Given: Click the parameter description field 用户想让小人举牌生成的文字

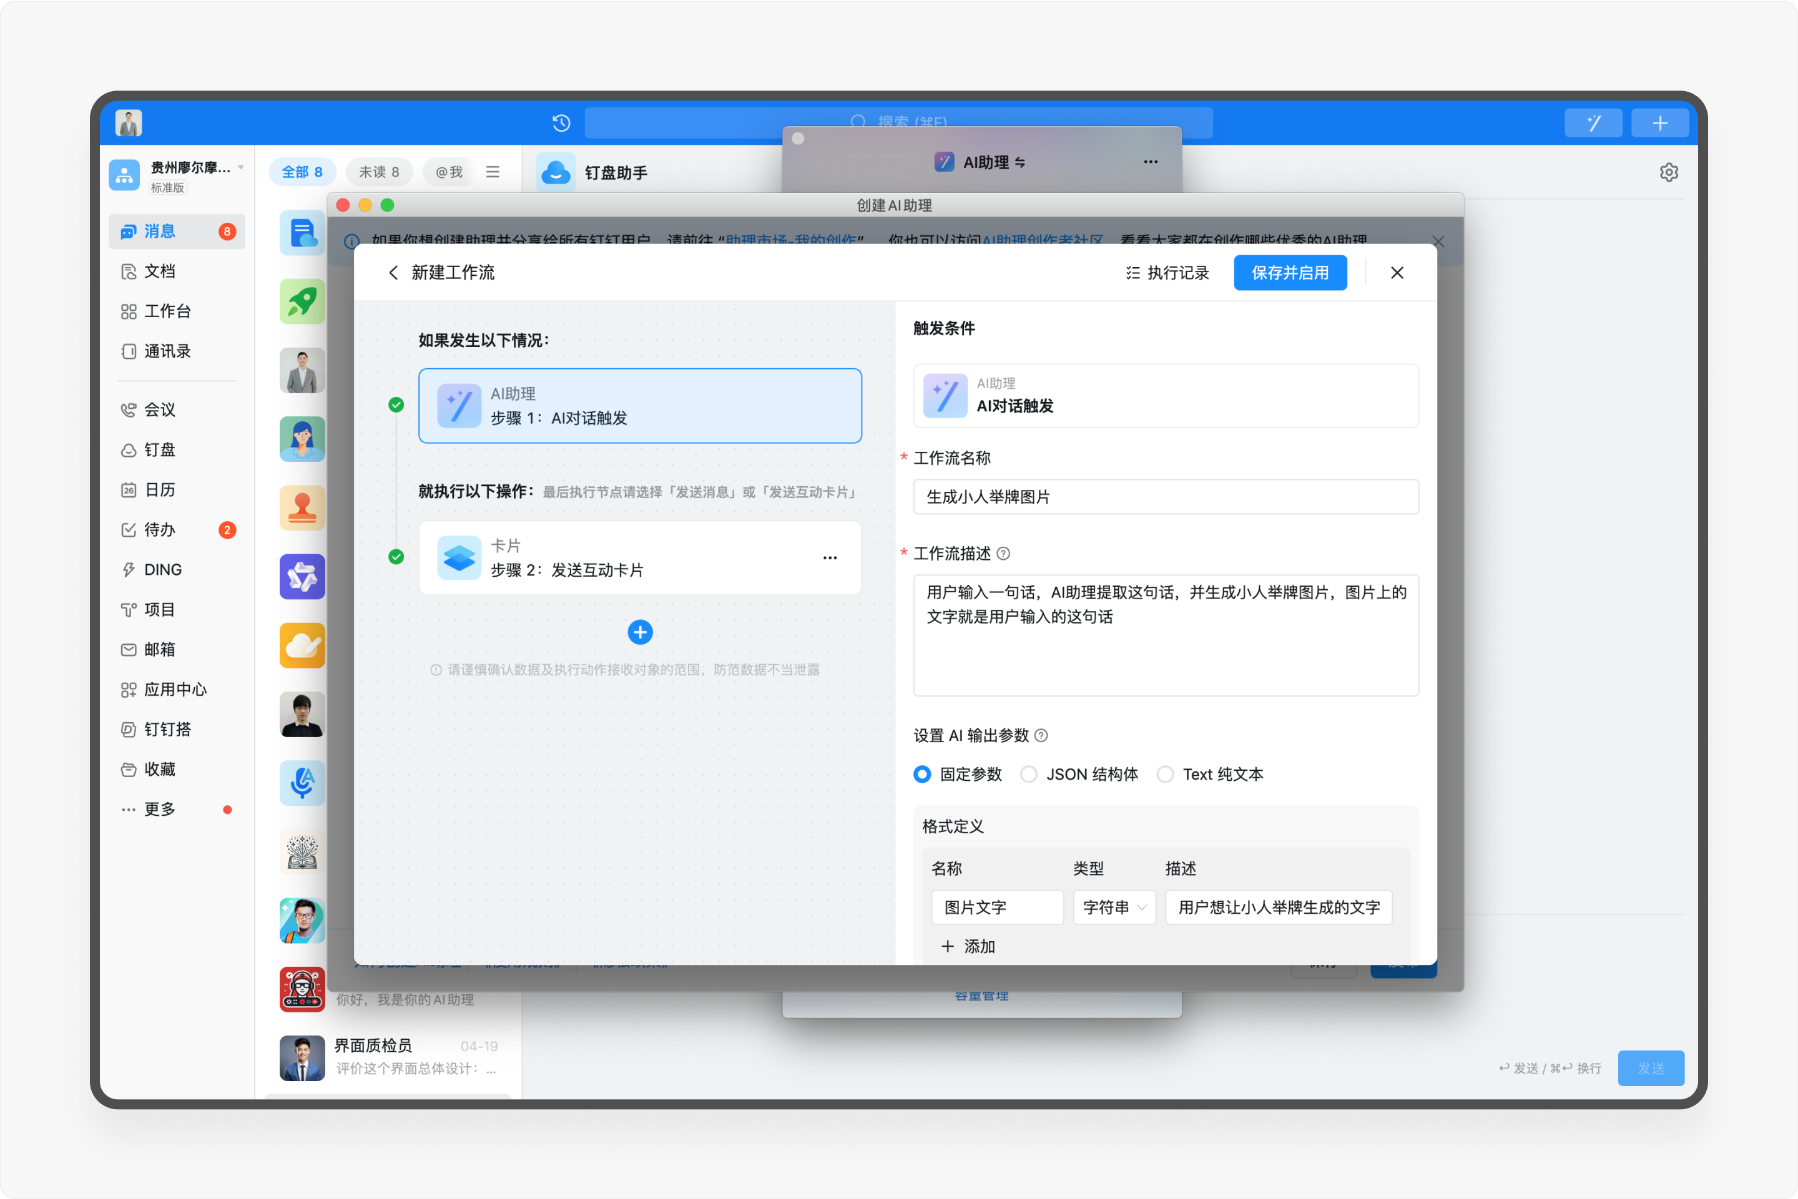Looking at the screenshot, I should pos(1278,907).
